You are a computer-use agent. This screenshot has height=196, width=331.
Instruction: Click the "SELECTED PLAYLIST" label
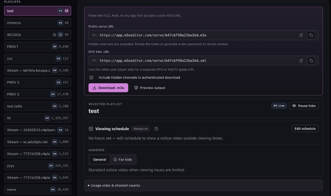(x=105, y=104)
